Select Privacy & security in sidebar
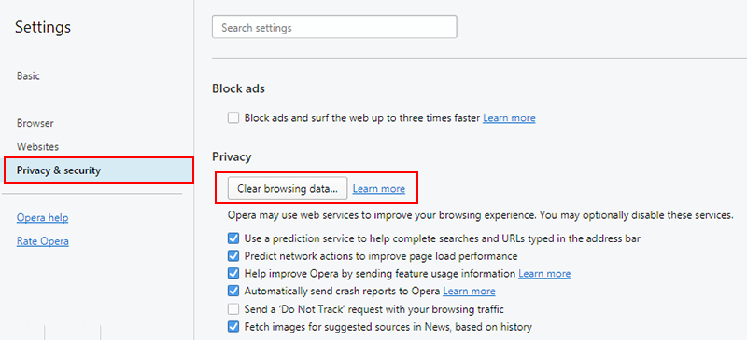Viewport: 747px width, 340px height. pos(99,170)
